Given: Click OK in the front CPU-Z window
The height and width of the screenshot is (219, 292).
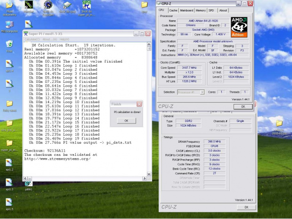Looking at the screenshot, I should point(243,107).
